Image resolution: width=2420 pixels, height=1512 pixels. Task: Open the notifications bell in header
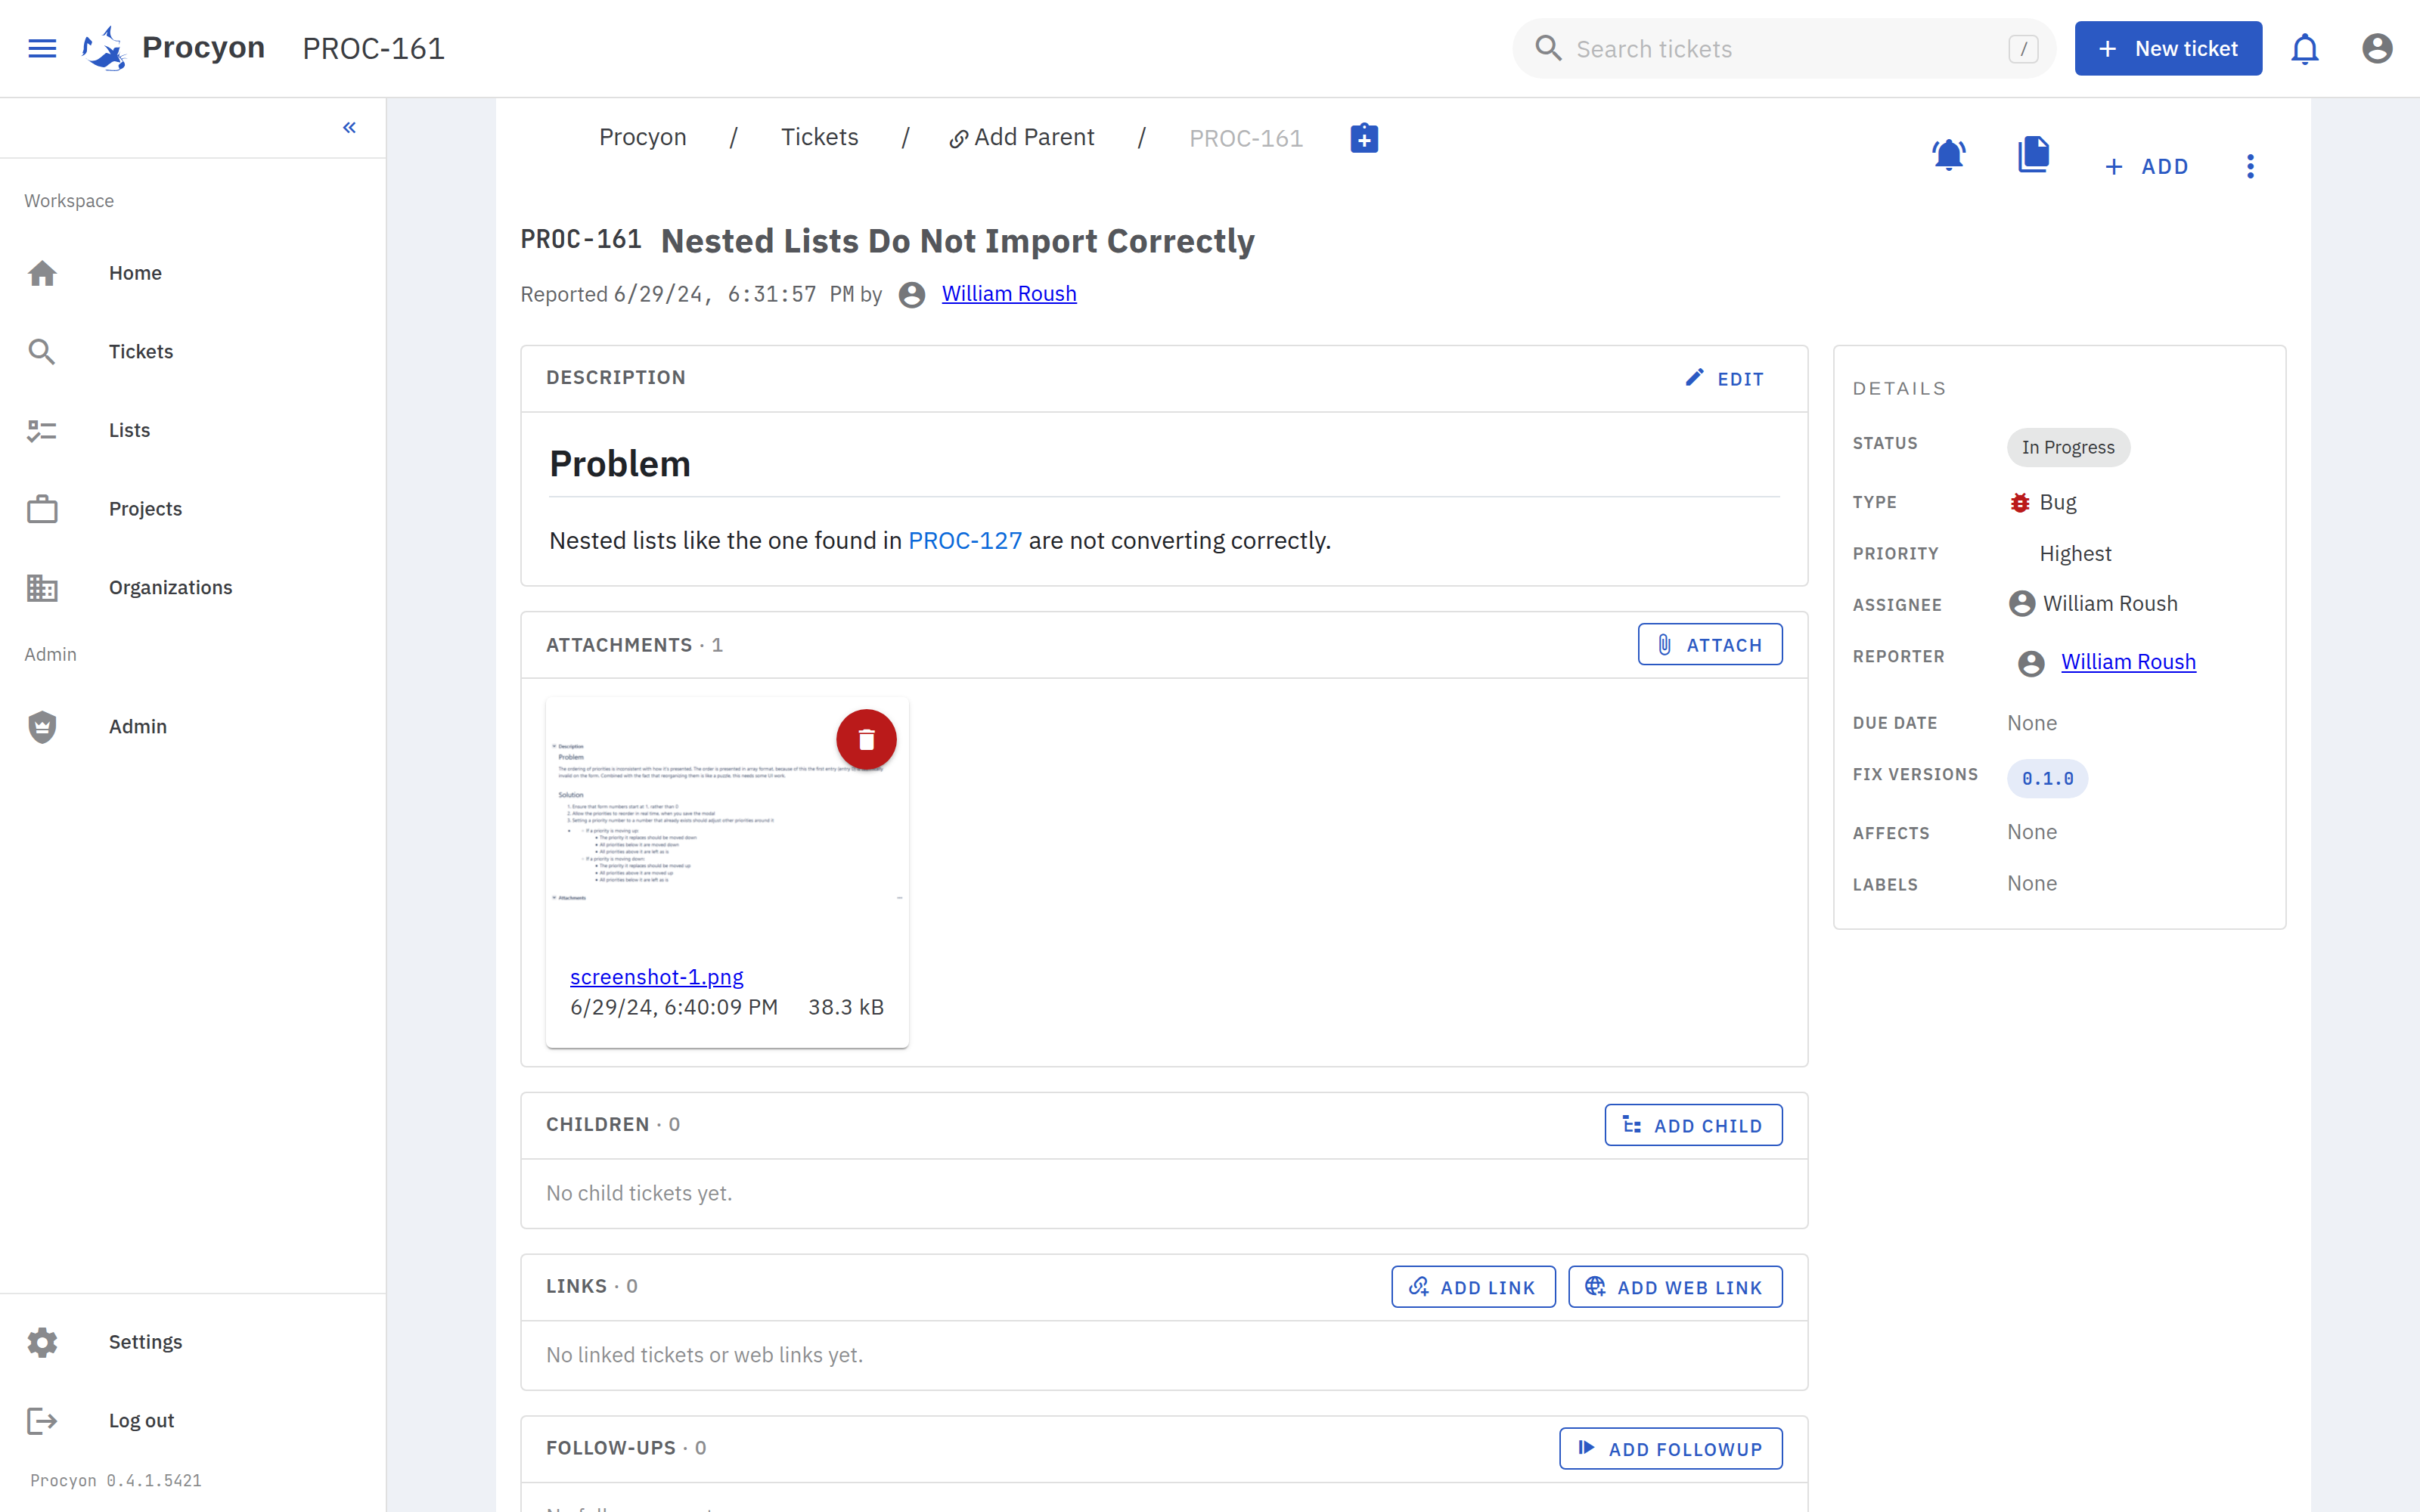2305,48
